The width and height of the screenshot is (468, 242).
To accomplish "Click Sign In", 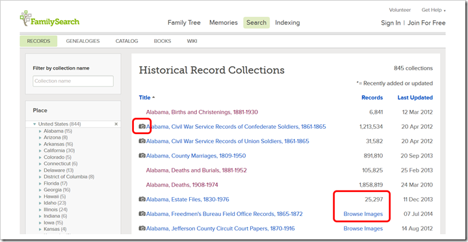I will pos(391,23).
